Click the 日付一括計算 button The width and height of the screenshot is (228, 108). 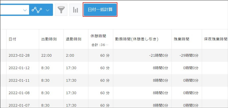[x=100, y=10]
